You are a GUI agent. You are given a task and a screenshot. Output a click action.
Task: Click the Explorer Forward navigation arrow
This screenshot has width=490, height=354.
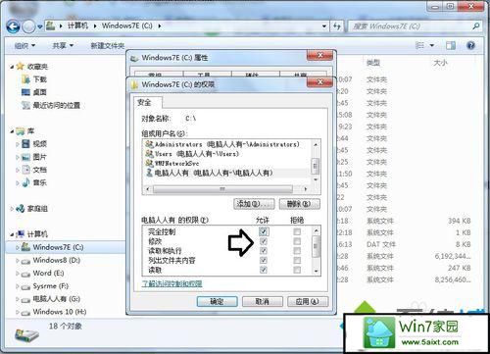tap(28, 26)
